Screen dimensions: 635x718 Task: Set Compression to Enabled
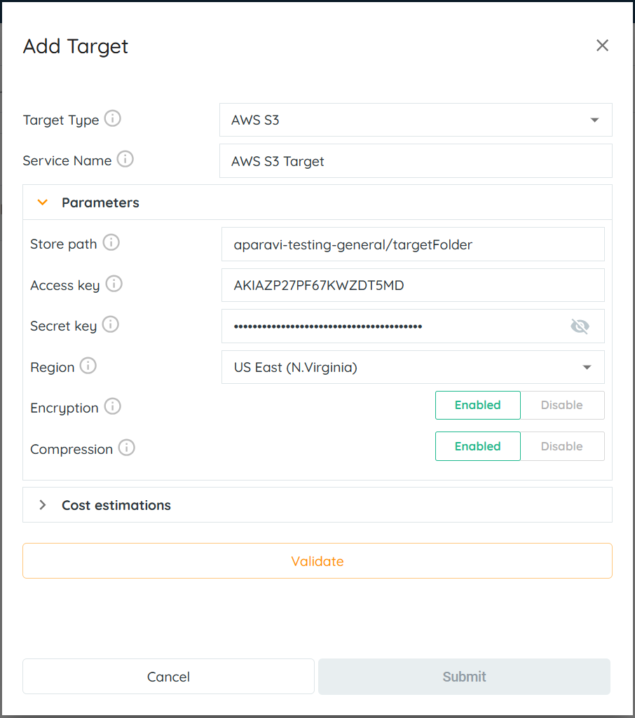[477, 447]
